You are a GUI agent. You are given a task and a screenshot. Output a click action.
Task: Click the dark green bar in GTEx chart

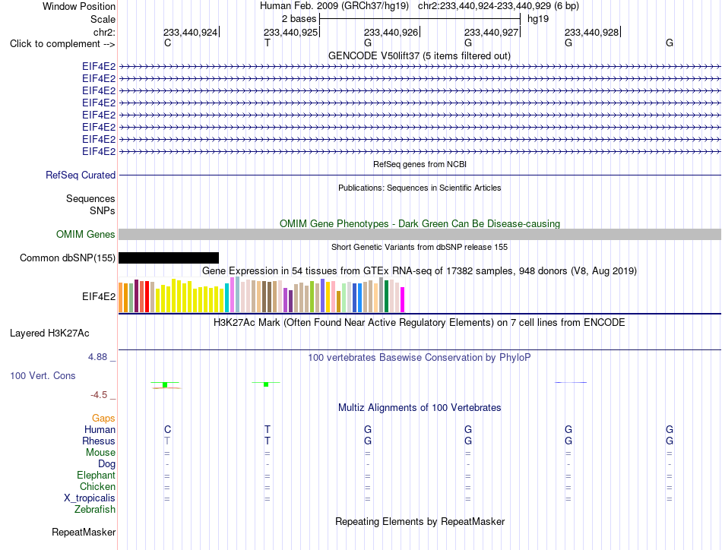(387, 296)
